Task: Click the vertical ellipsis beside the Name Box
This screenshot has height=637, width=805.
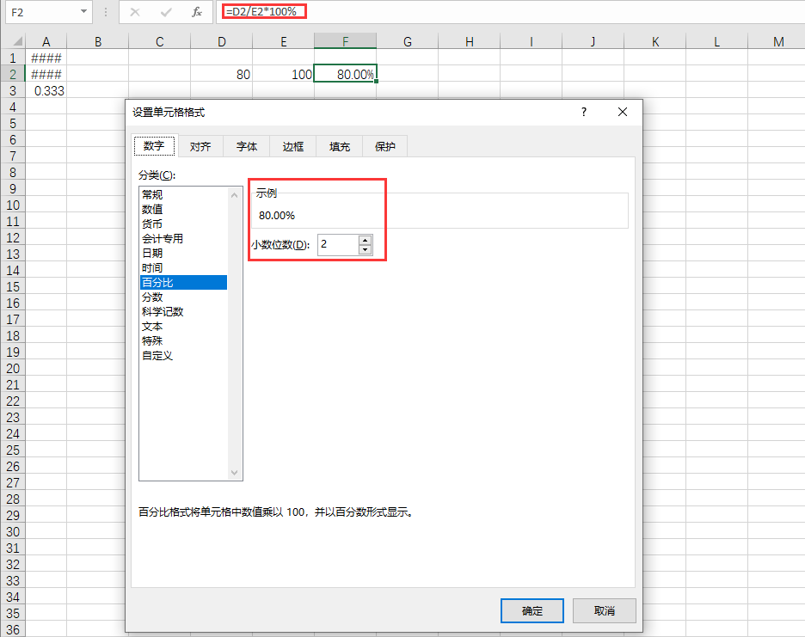Action: click(x=106, y=12)
